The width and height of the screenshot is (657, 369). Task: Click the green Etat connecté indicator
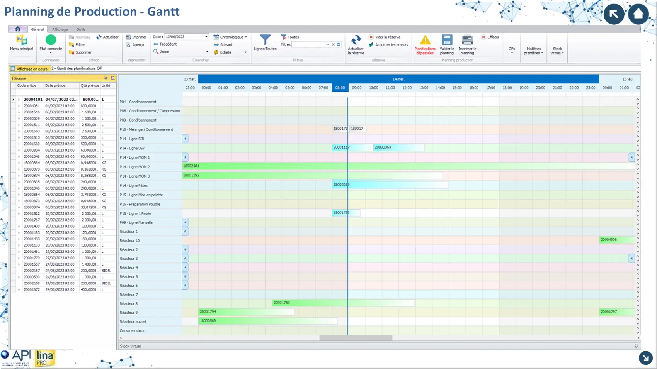click(51, 40)
